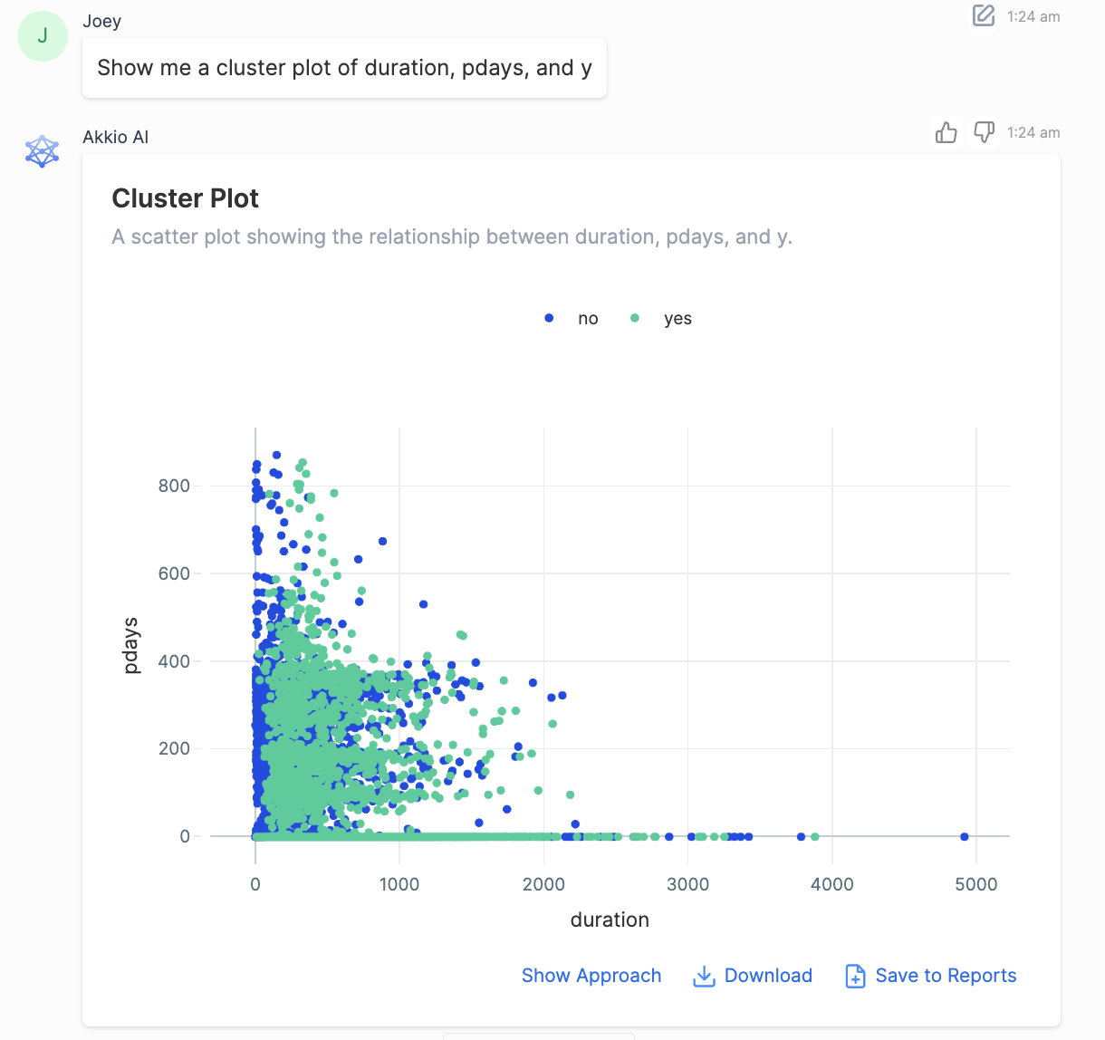
Task: Click the chat input box at the bottom
Action: pyautogui.click(x=538, y=1036)
